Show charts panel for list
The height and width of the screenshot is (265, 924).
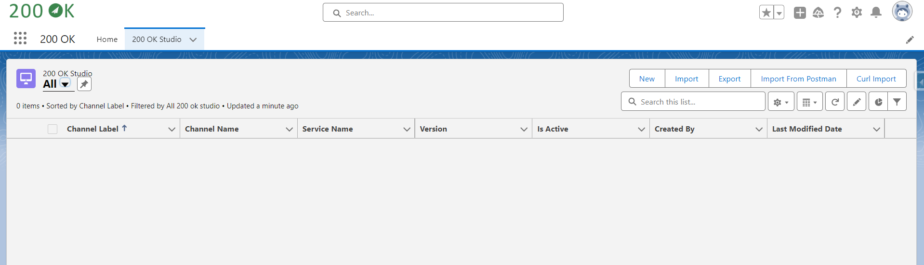(878, 102)
